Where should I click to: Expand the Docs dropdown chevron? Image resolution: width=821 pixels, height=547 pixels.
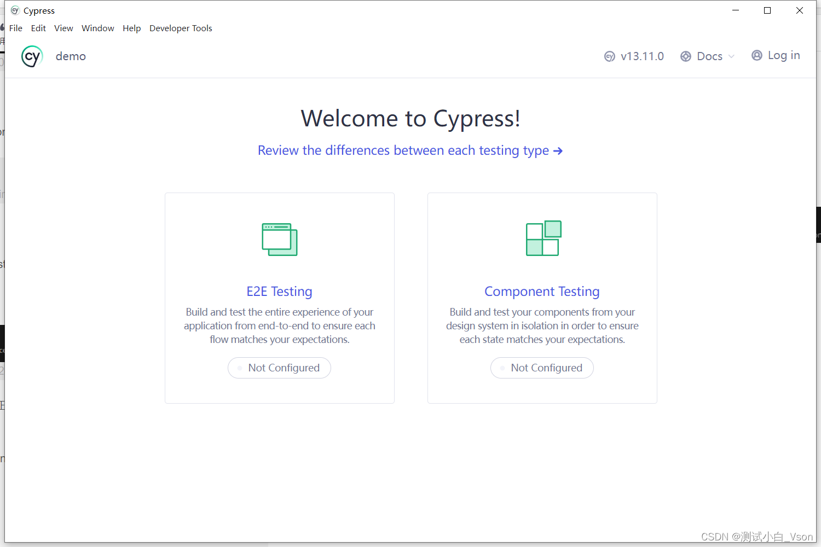731,56
